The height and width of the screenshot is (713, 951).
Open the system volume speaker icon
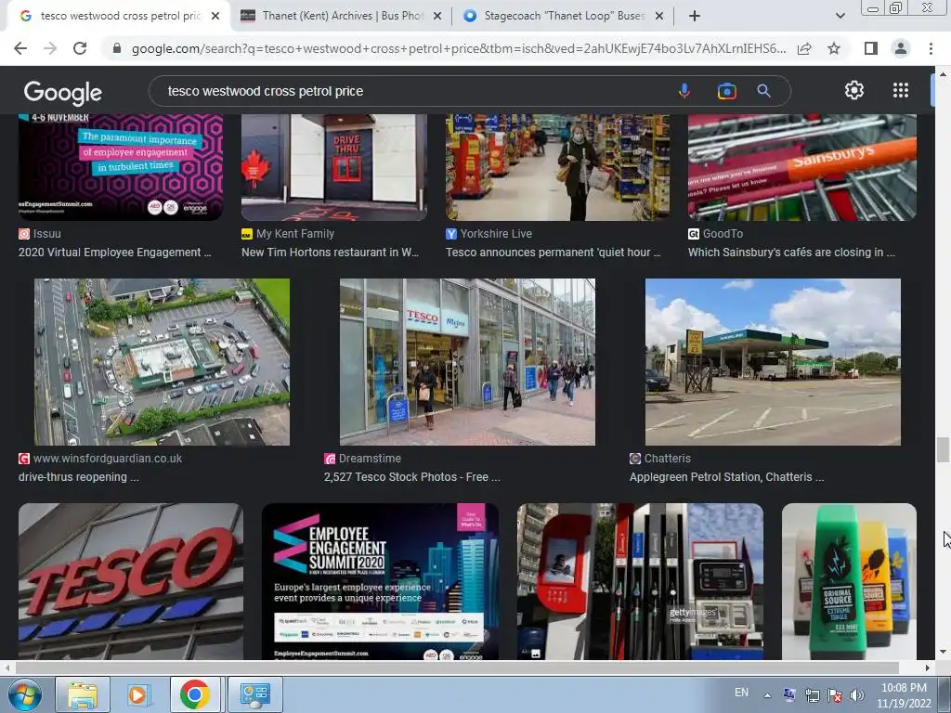pos(856,694)
